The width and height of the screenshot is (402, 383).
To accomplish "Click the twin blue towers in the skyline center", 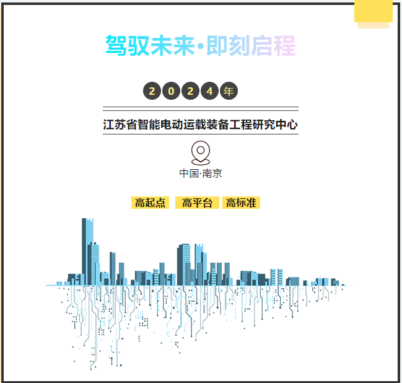I will tap(199, 263).
